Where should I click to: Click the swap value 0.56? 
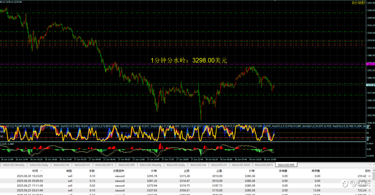tap(317, 185)
